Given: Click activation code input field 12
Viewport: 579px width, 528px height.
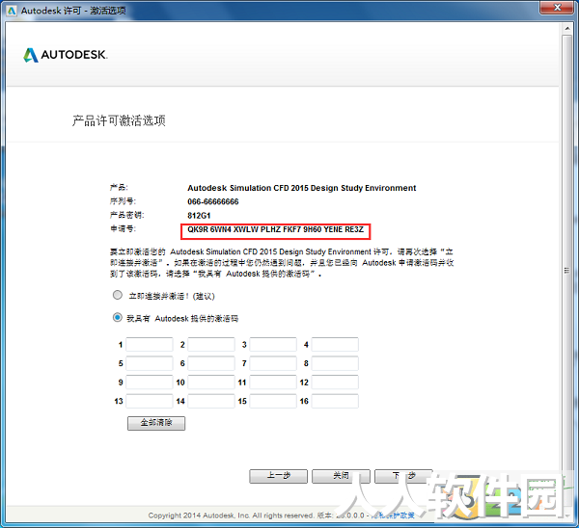Looking at the screenshot, I should [x=335, y=382].
